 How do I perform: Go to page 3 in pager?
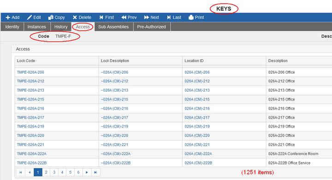click(x=54, y=172)
